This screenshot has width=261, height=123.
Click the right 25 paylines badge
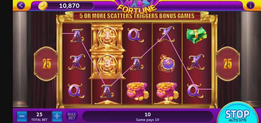tap(228, 64)
